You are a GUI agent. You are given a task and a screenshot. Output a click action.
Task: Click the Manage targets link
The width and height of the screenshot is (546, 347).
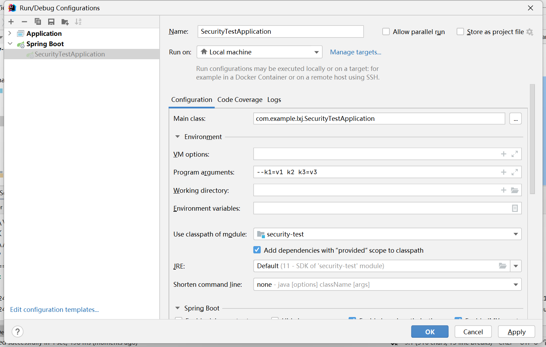355,52
